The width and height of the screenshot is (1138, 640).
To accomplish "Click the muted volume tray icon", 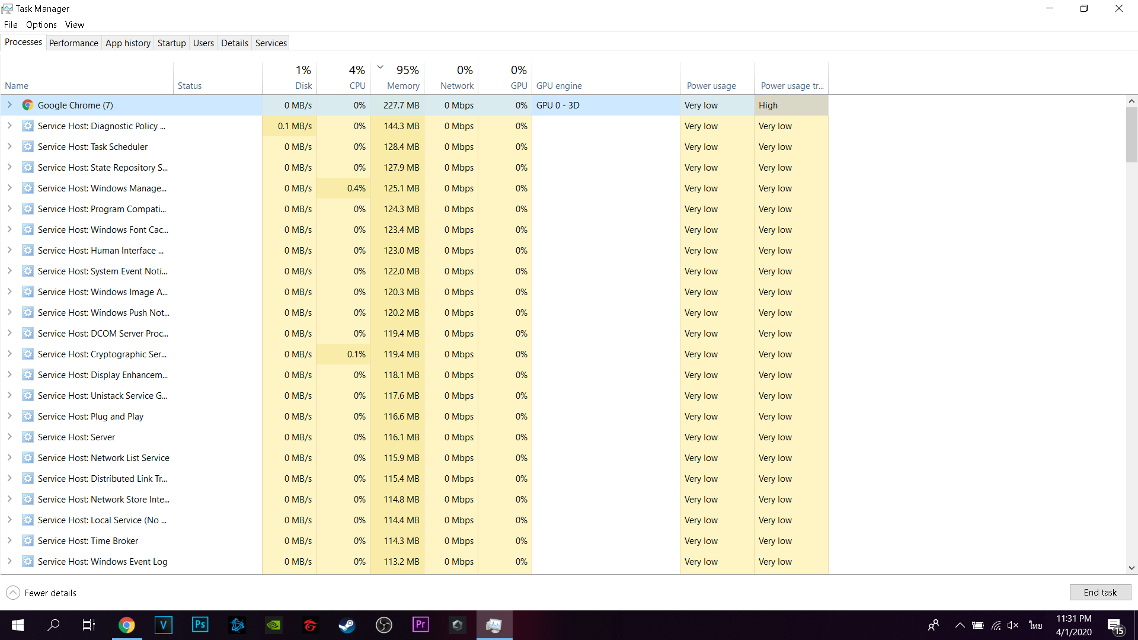I will (1012, 625).
